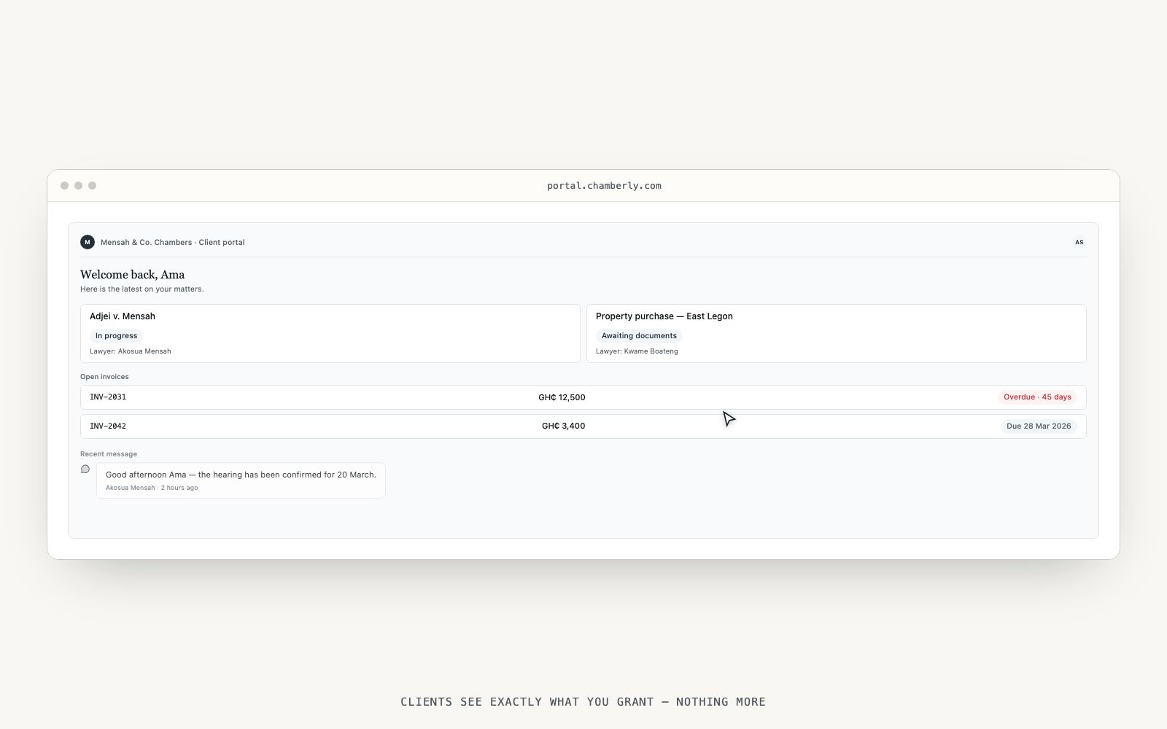Viewport: 1167px width, 729px height.
Task: Click the GH₵ 3,400 amount
Action: coord(563,426)
